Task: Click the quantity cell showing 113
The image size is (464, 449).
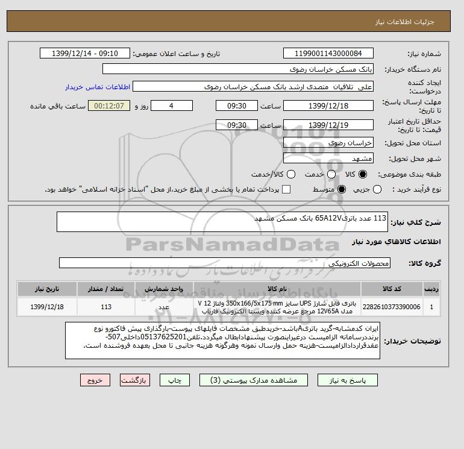Action: 106,307
